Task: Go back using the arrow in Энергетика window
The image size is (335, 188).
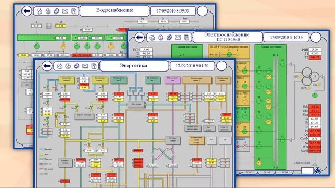Action: click(x=47, y=66)
